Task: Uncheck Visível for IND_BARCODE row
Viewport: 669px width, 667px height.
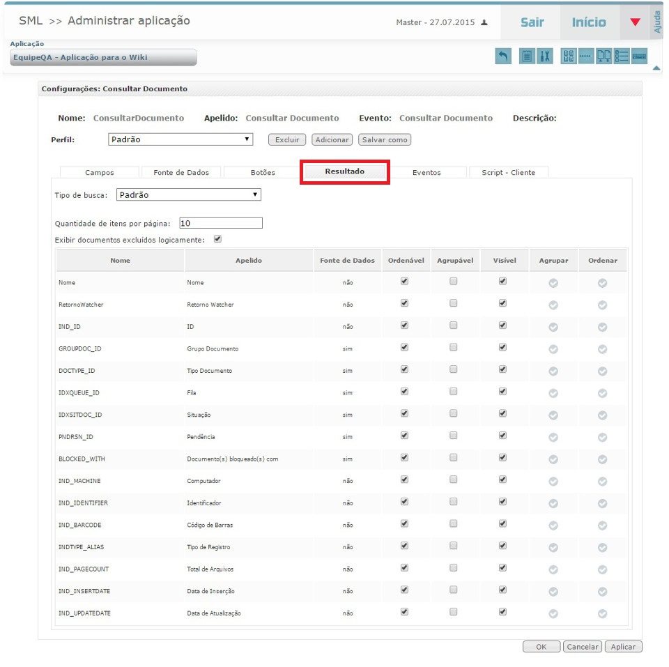Action: [502, 523]
